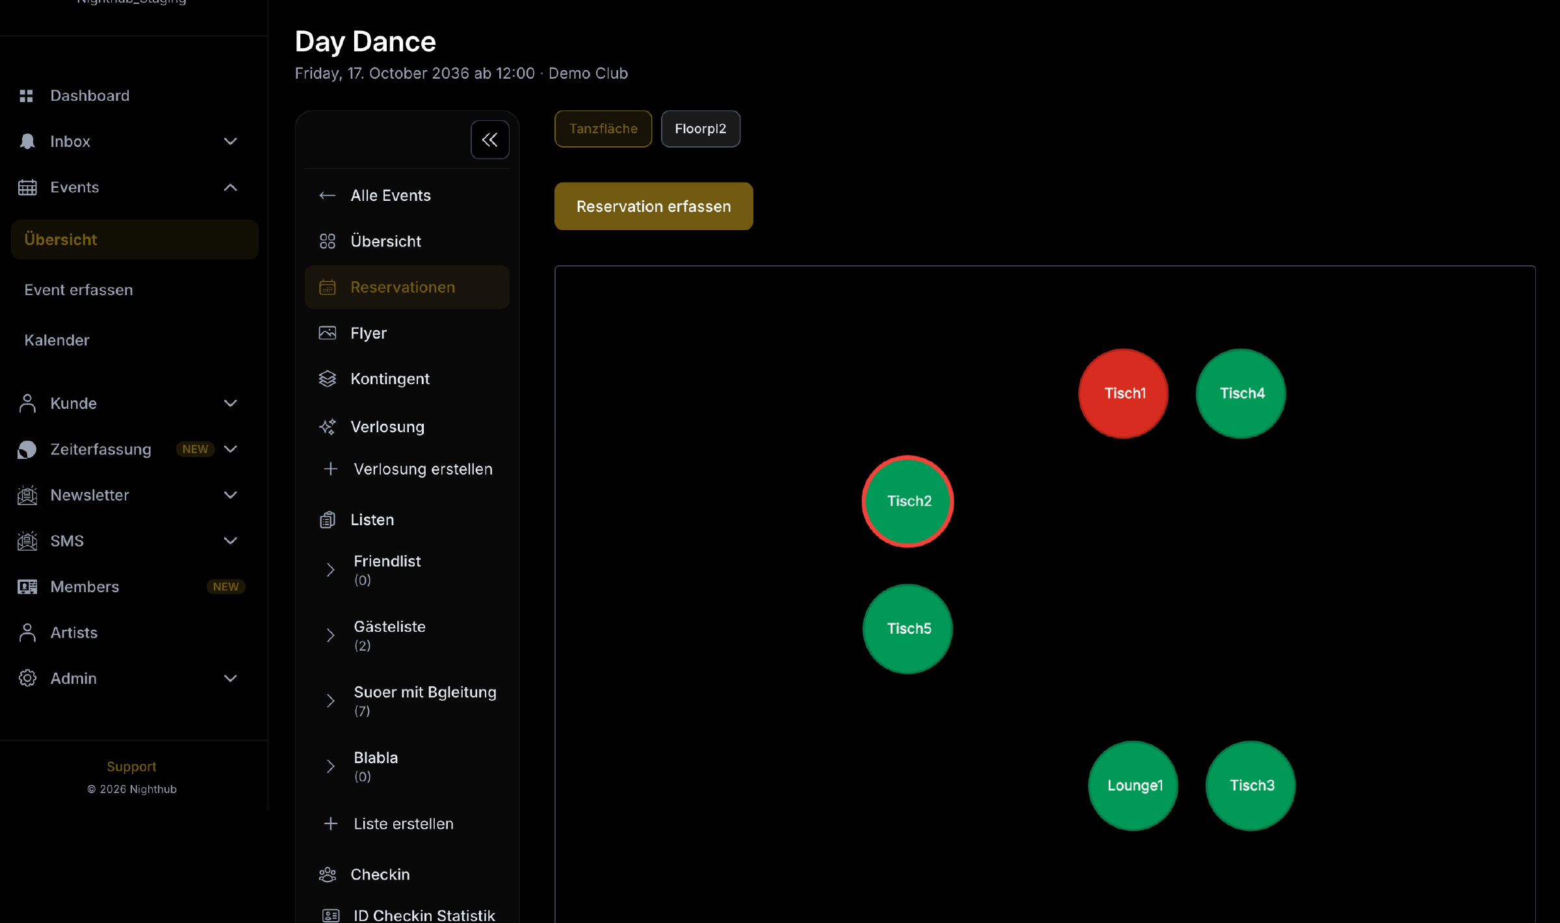
Task: Expand the Suoer mit Bgleitung list
Action: 330,701
